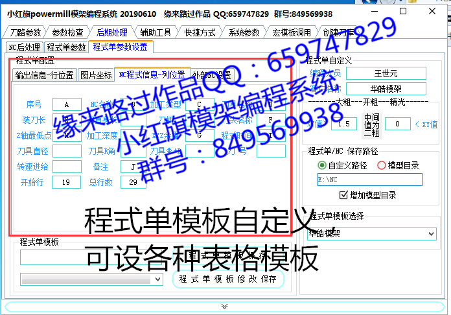Image resolution: width=451 pixels, height=315 pixels.
Task: Open the NC后处理 sub-tab
Action: coord(25,47)
